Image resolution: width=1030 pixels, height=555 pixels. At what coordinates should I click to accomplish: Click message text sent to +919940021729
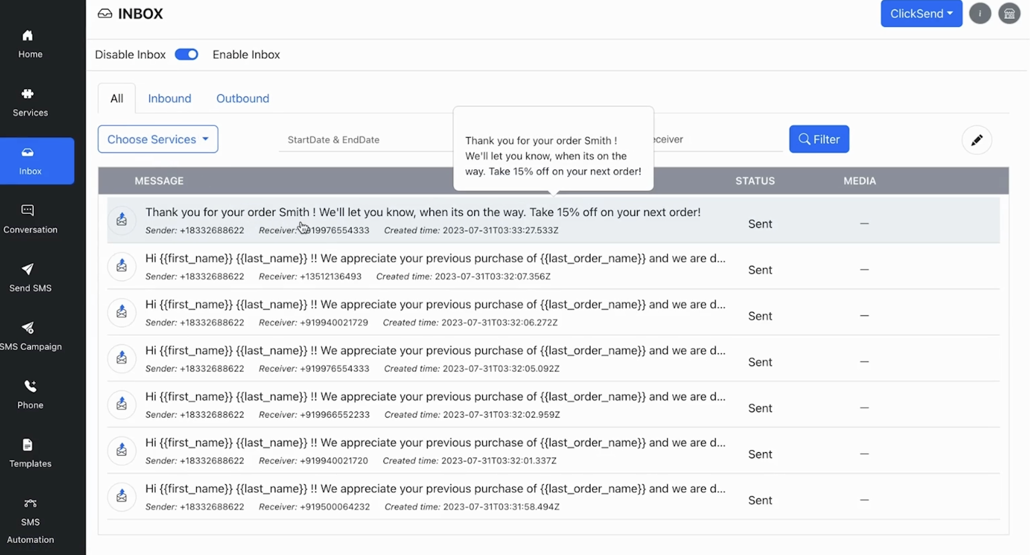(x=435, y=304)
